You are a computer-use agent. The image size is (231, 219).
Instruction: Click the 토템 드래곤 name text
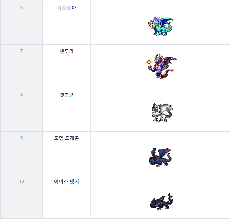click(67, 138)
